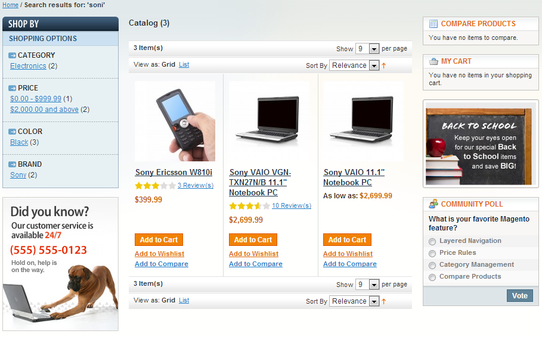Click Back to School promo banner
The image size is (542, 337).
point(481,144)
